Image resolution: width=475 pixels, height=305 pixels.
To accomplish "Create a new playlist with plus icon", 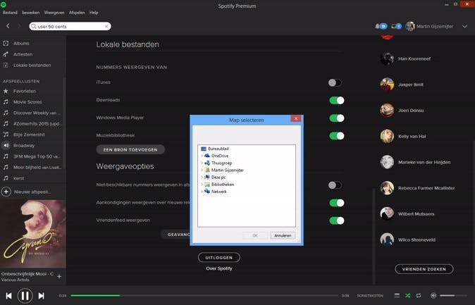I will pyautogui.click(x=6, y=192).
